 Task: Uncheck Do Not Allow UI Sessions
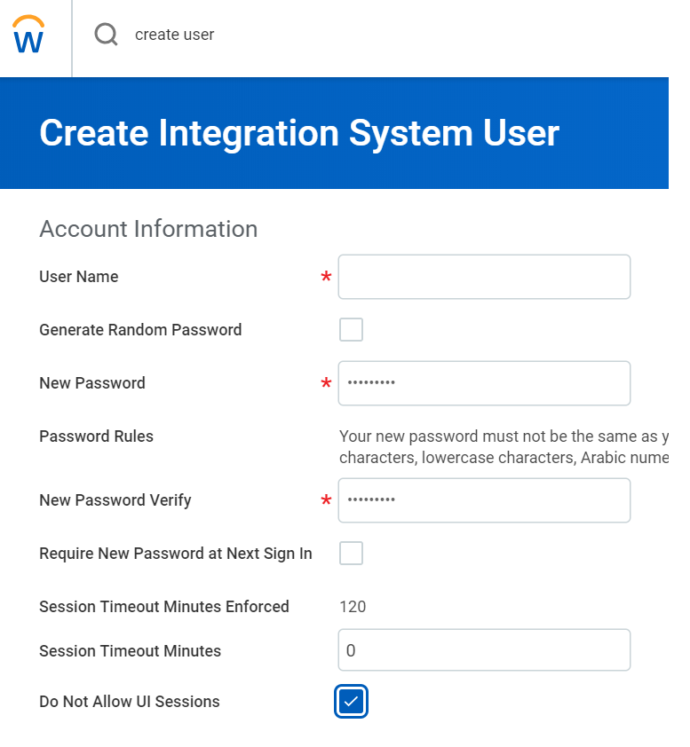[351, 701]
